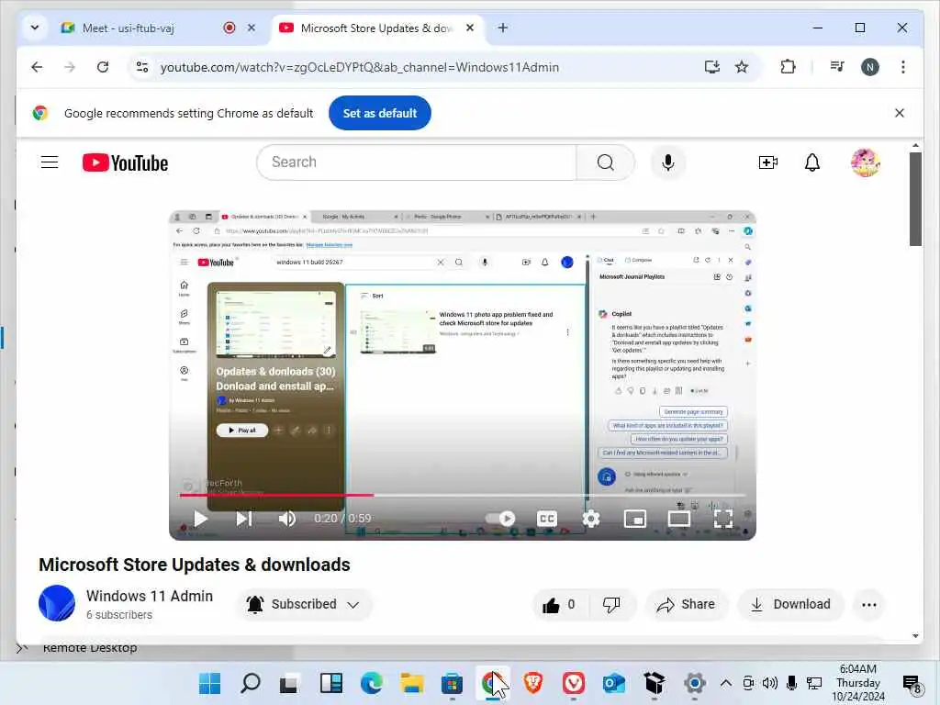The image size is (940, 705).
Task: Open video player settings gear
Action: [591, 519]
